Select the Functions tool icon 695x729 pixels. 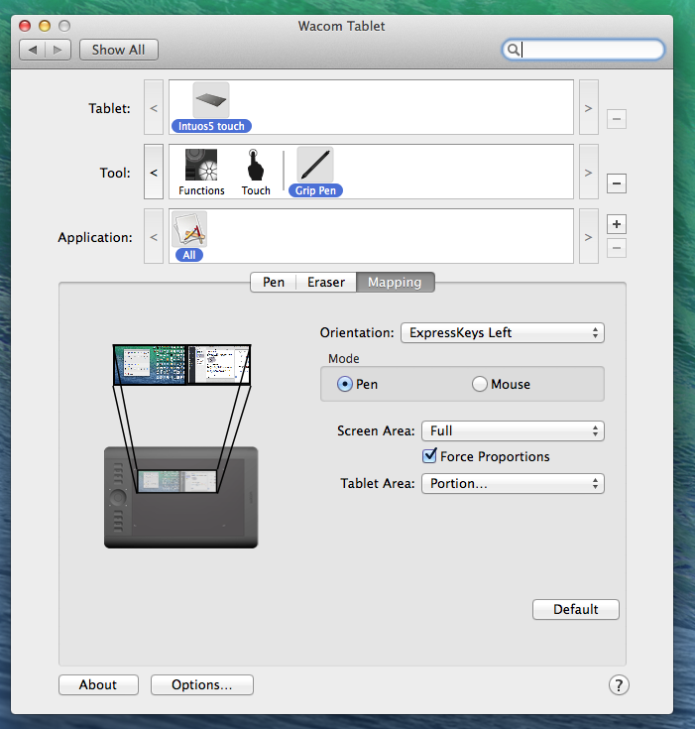201,165
